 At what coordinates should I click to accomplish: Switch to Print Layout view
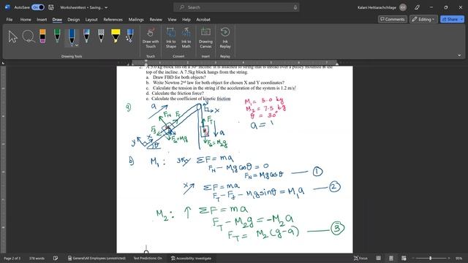point(391,258)
